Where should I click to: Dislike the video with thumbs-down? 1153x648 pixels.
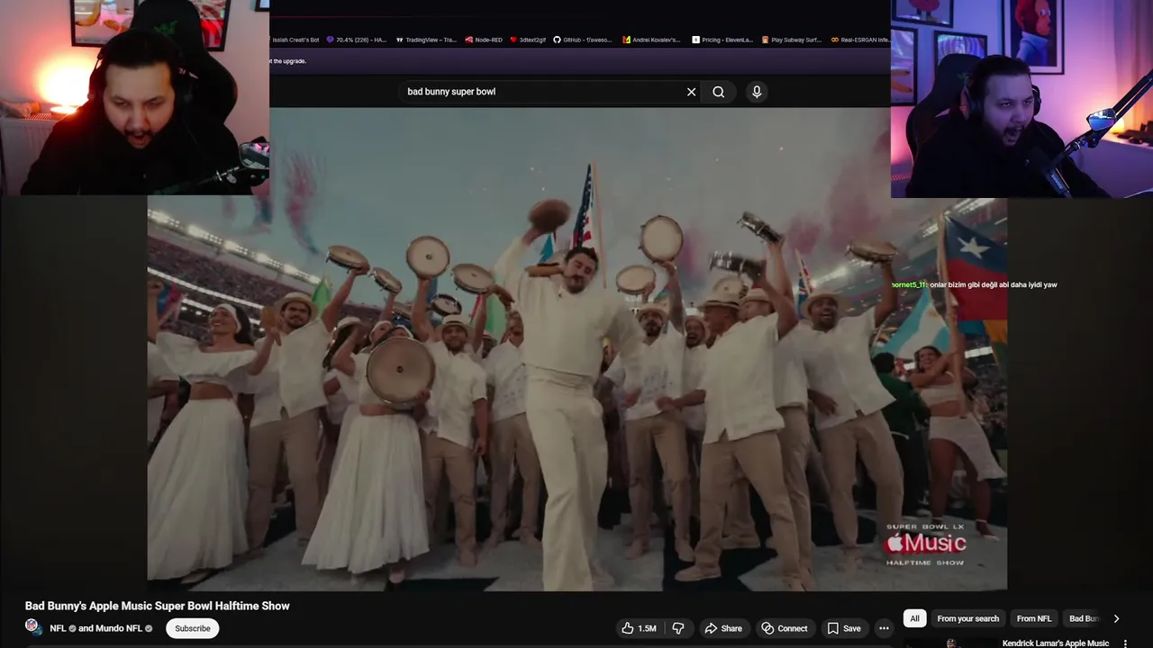[678, 628]
